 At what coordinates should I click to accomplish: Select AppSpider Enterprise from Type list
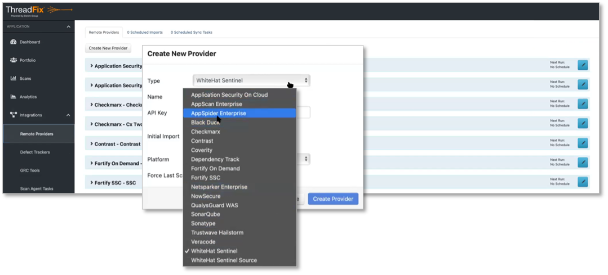click(x=218, y=113)
